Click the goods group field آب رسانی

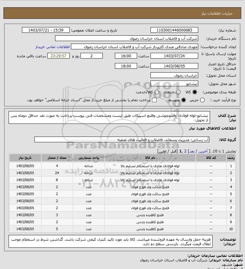(122, 139)
